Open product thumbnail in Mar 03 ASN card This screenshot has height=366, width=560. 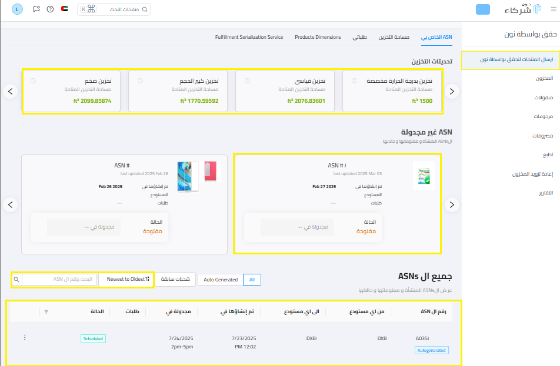pyautogui.click(x=424, y=176)
